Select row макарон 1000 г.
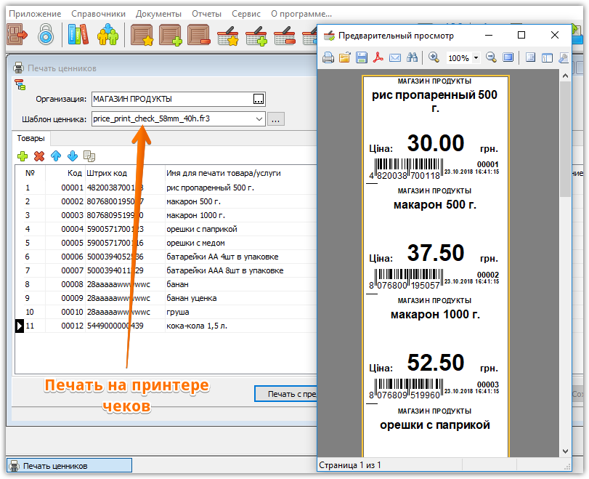This screenshot has width=589, height=479. tap(166, 215)
